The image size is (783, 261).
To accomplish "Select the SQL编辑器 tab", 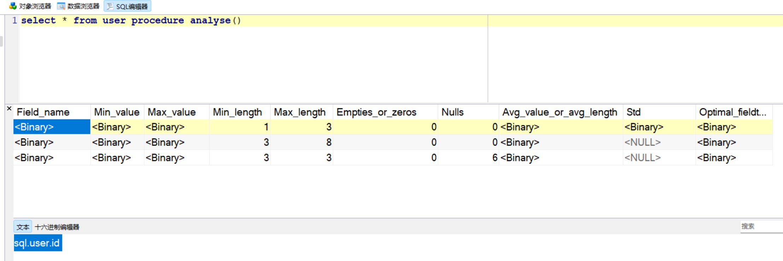I will (x=128, y=6).
